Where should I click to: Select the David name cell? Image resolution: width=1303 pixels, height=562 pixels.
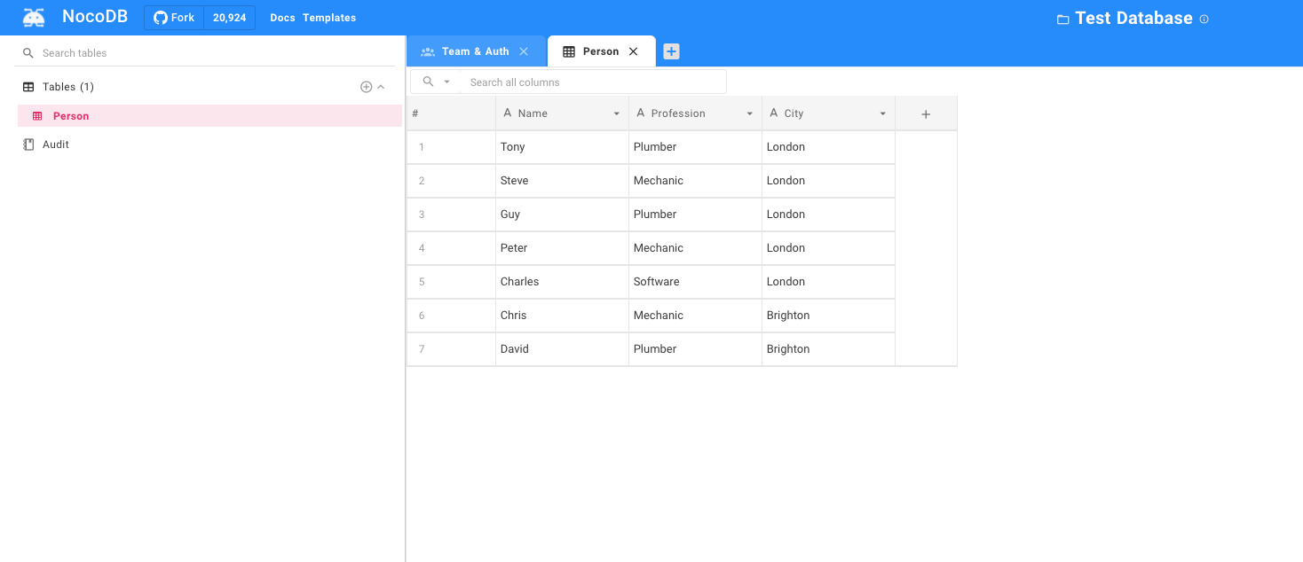point(562,349)
